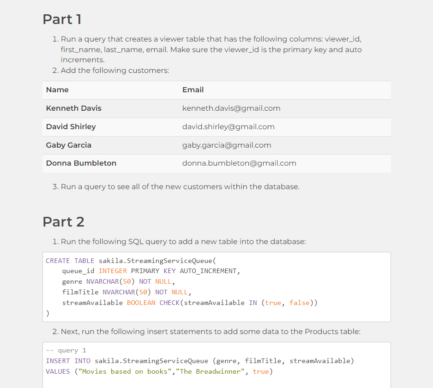Image resolution: width=433 pixels, height=388 pixels.
Task: Click the Part 1 heading
Action: pos(61,19)
